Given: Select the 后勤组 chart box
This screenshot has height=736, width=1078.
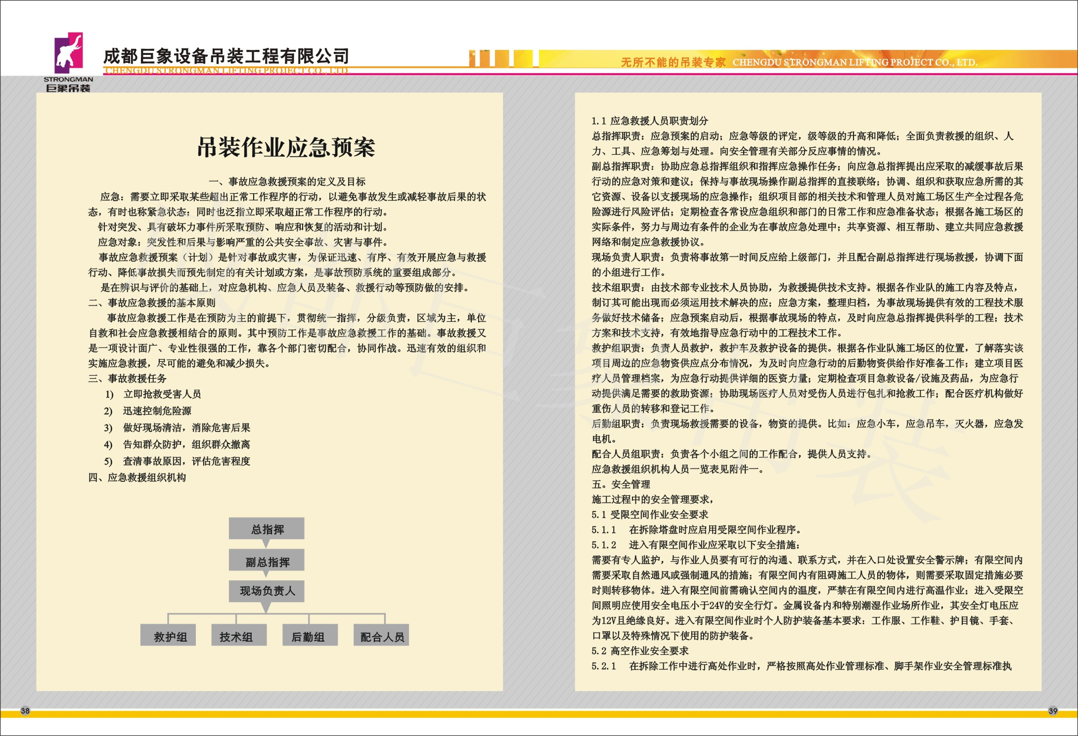Looking at the screenshot, I should pos(310,636).
